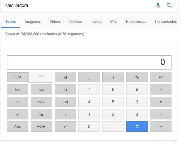Click the voice search microphone icon
The width and height of the screenshot is (181, 143).
[158, 6]
